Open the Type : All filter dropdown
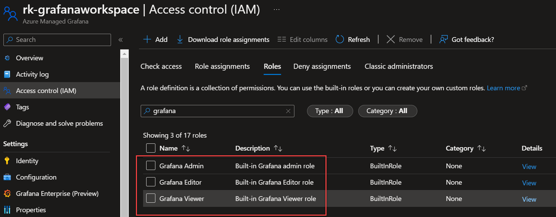The image size is (556, 217). [x=330, y=111]
